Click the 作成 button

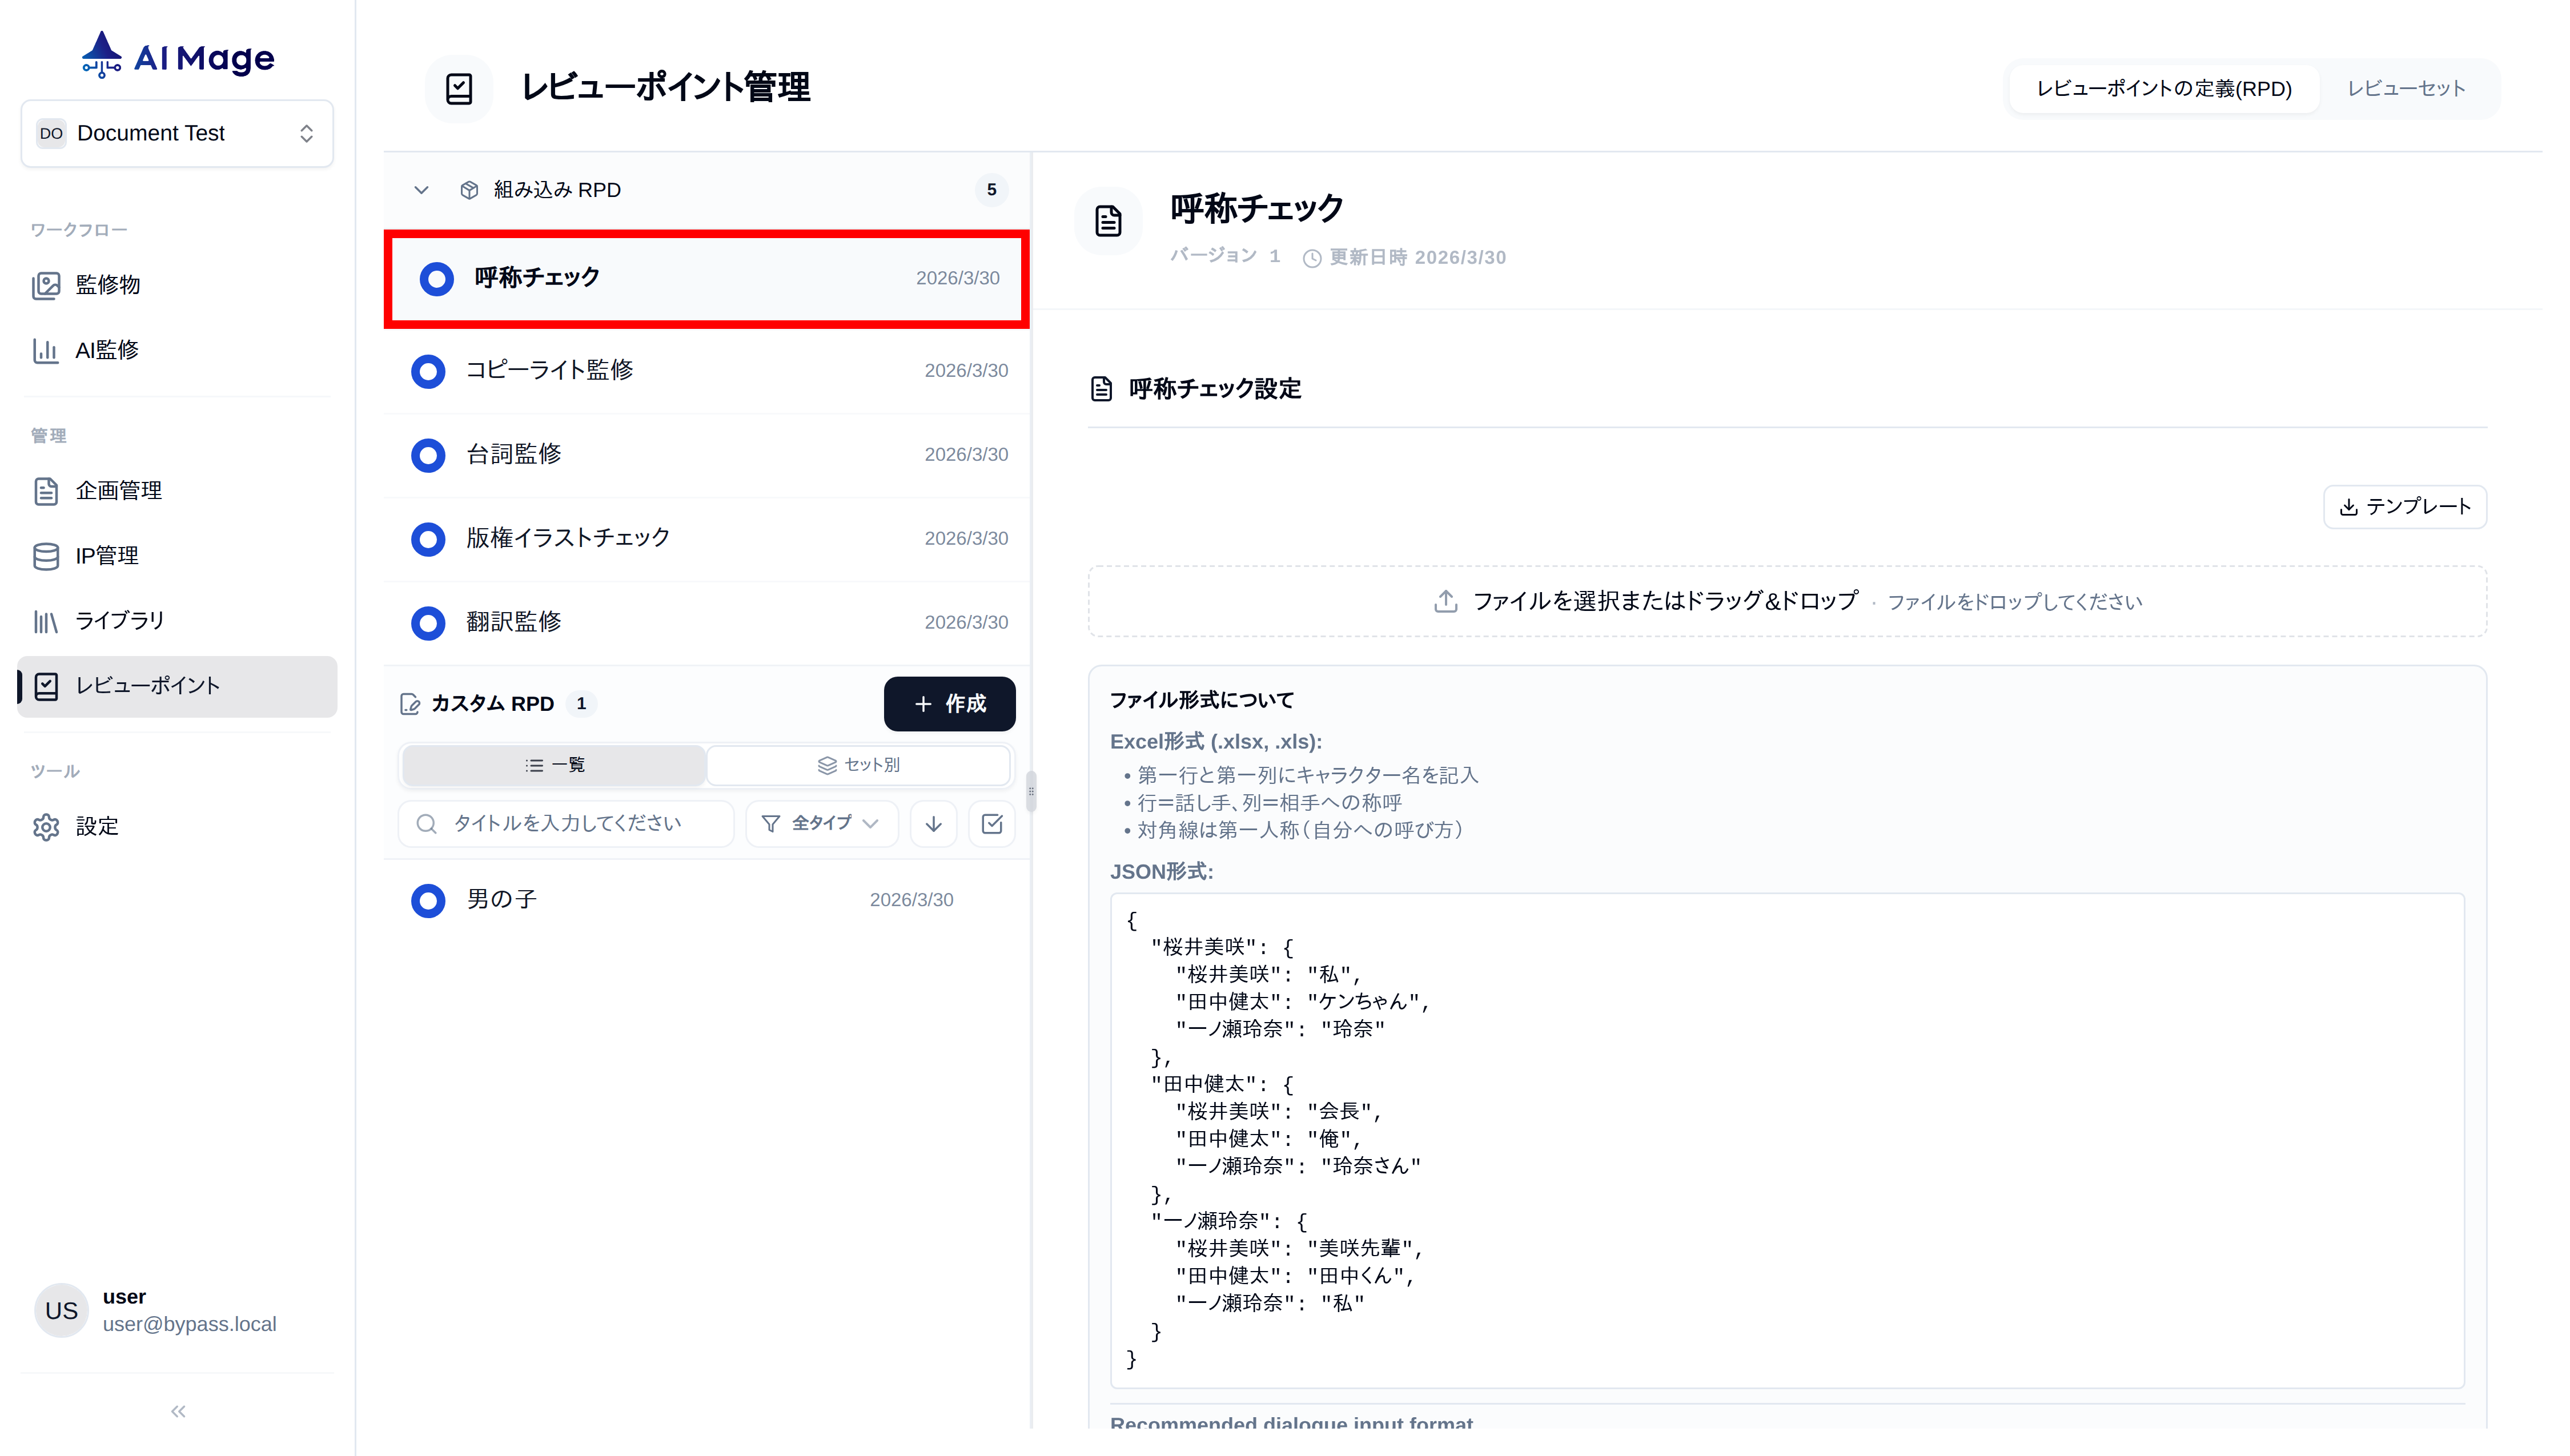[x=949, y=704]
